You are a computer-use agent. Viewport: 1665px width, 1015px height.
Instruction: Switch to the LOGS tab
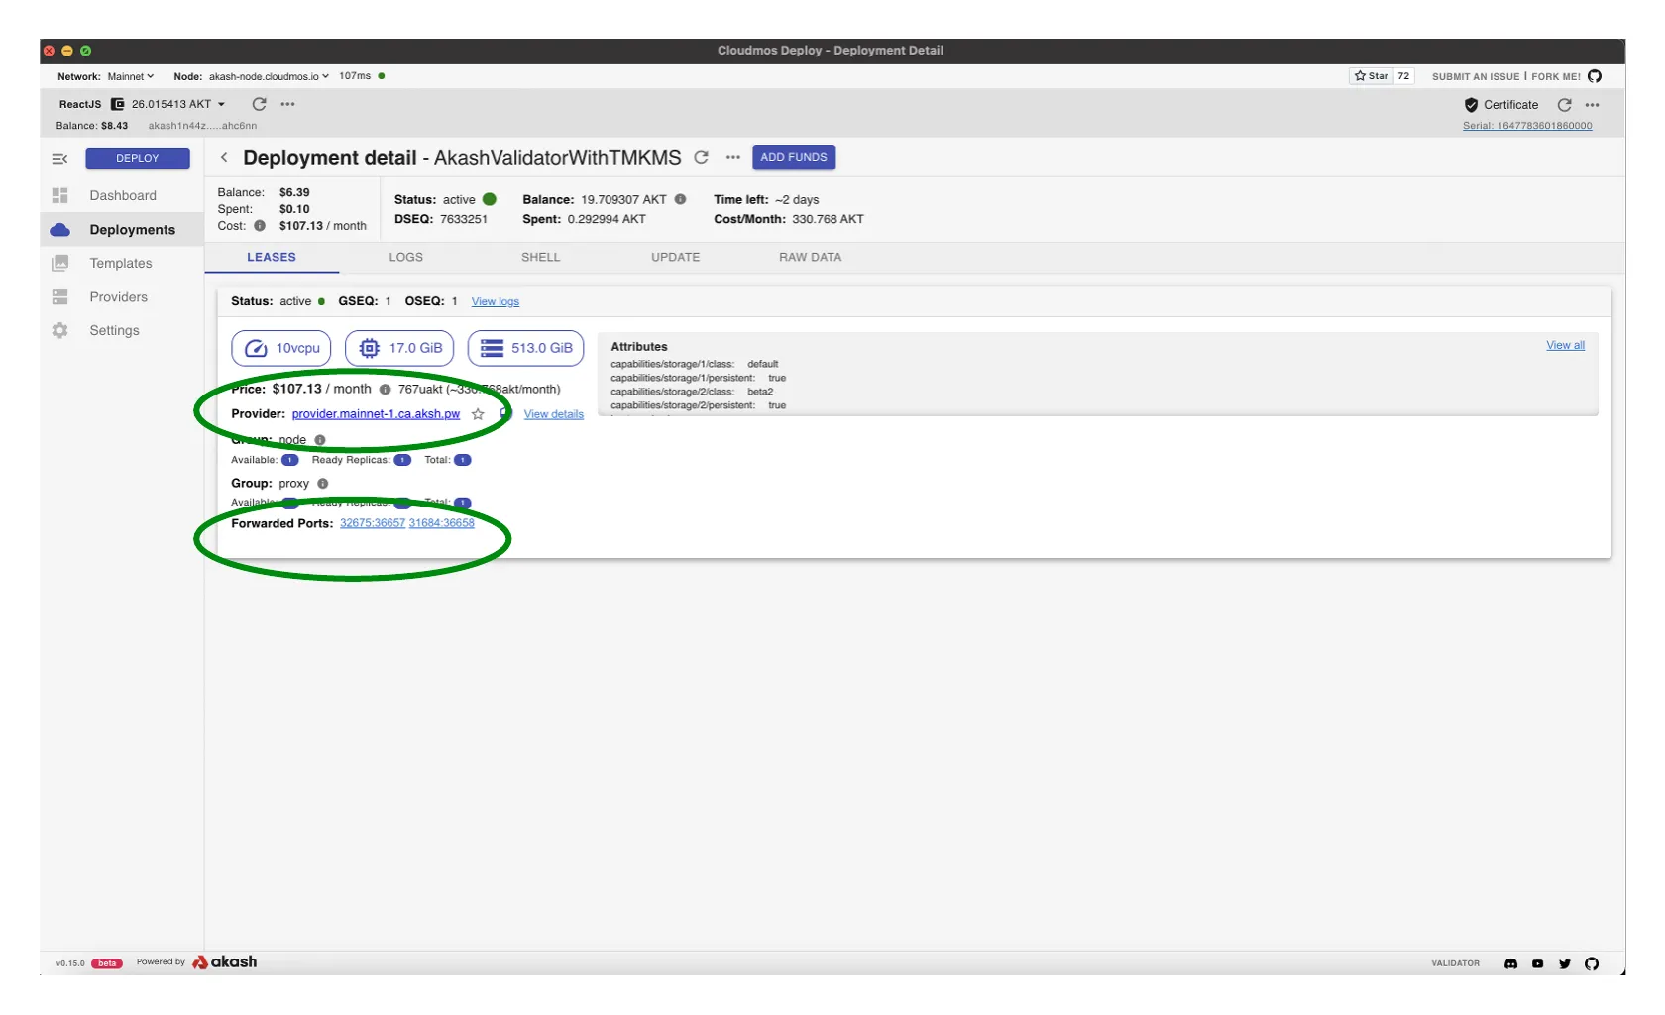tap(405, 257)
